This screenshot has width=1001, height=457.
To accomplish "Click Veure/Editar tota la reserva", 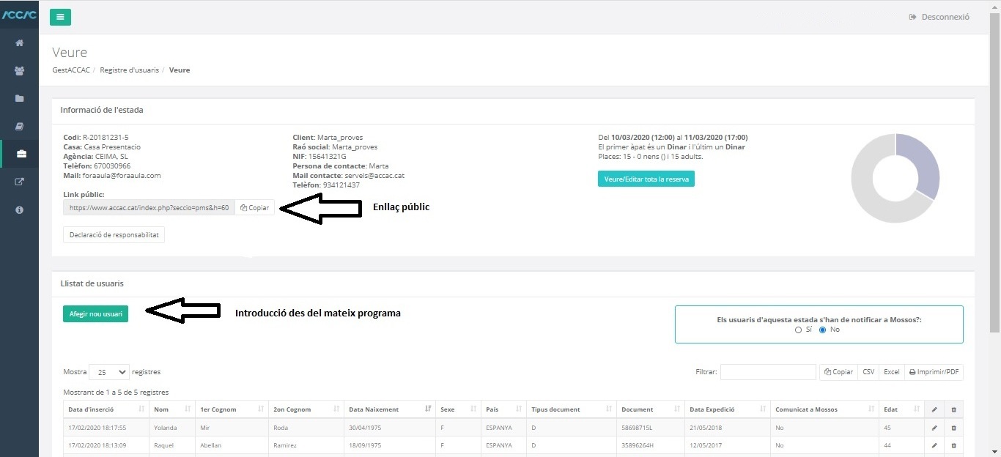I will [646, 179].
